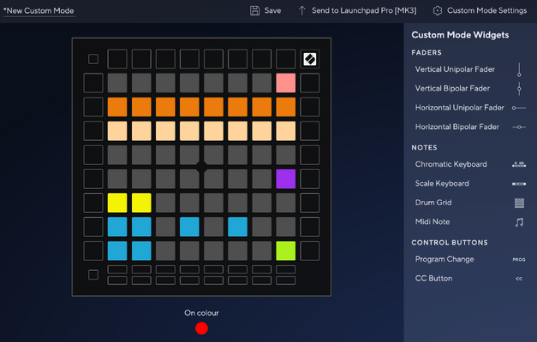Viewport: 537px width, 342px height.
Task: Select the Program Change control button
Action: coord(468,259)
